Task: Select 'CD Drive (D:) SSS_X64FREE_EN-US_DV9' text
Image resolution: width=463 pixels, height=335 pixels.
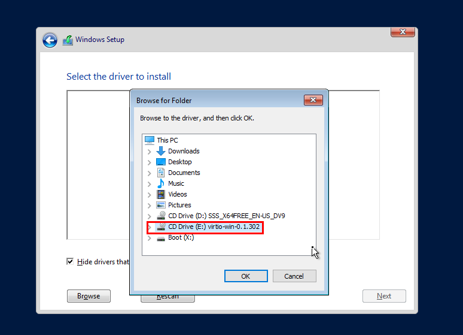Action: [x=227, y=216]
